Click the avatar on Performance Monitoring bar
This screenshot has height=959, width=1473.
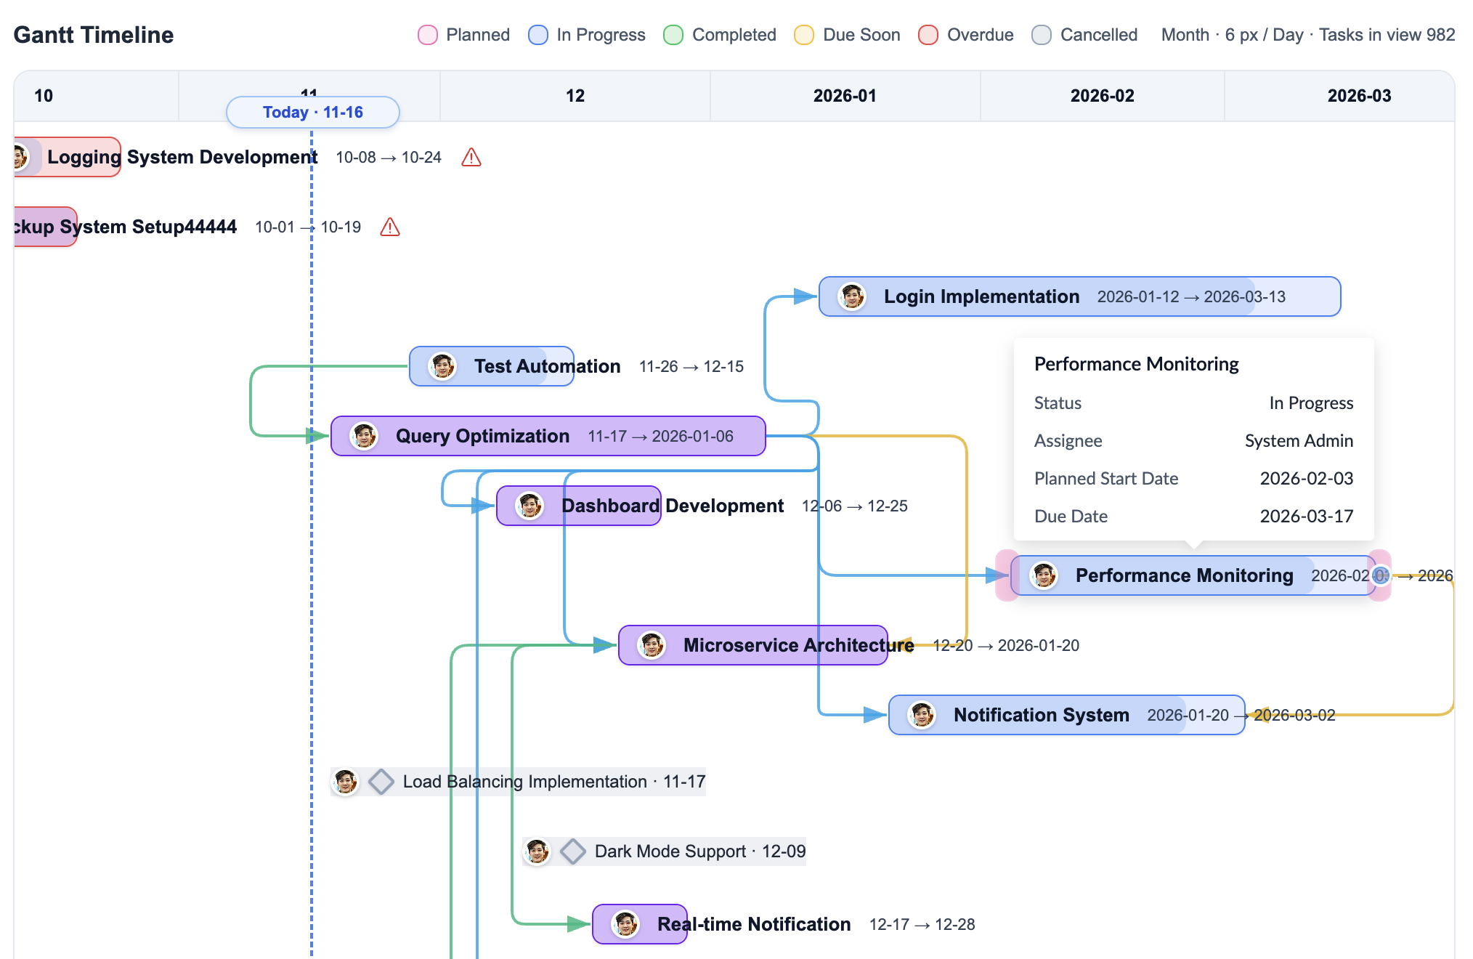1044,575
